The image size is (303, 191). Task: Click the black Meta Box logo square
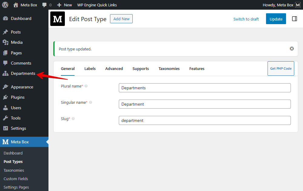tap(58, 19)
